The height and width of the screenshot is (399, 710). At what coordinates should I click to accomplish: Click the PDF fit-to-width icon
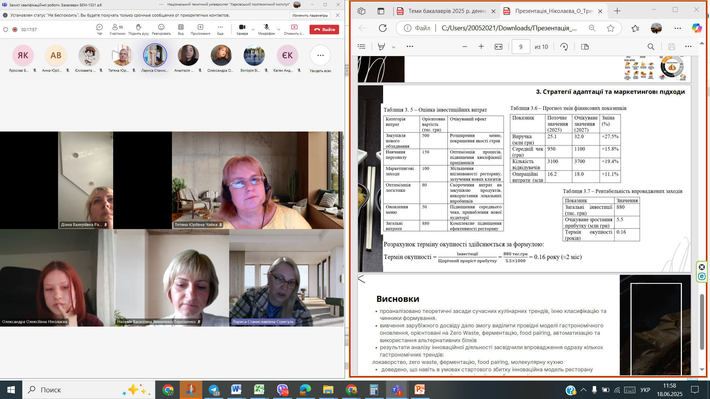point(498,47)
